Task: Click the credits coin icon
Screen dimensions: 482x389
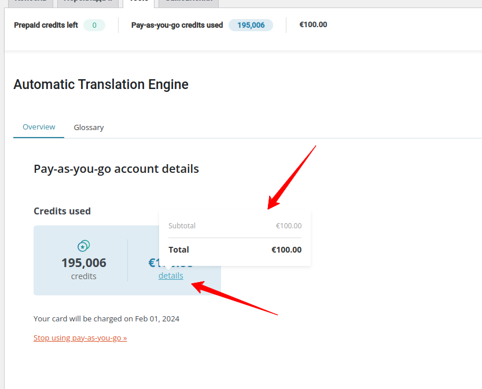Action: pos(83,246)
